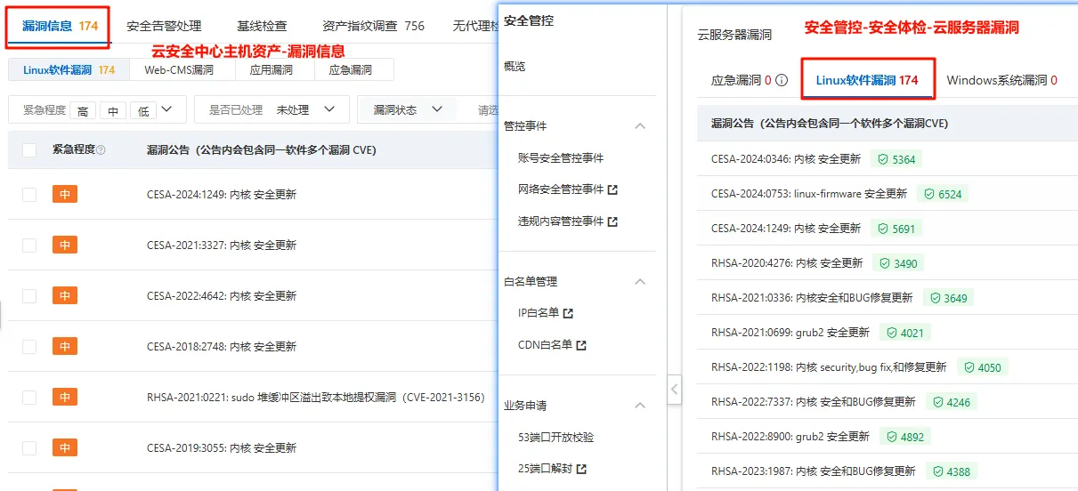
Task: Check the row CESA-2022:4642
Action: coord(29,295)
